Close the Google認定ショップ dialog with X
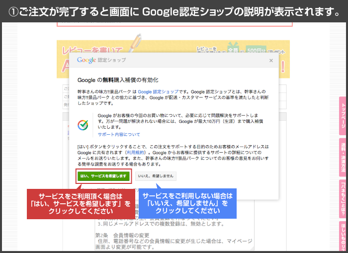Screen dimensions: 348x253 coord(271,61)
